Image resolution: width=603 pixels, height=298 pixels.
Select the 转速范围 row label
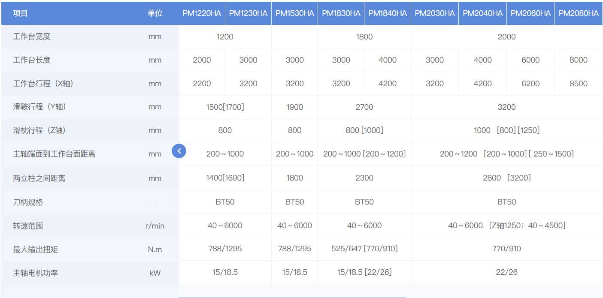(x=28, y=226)
